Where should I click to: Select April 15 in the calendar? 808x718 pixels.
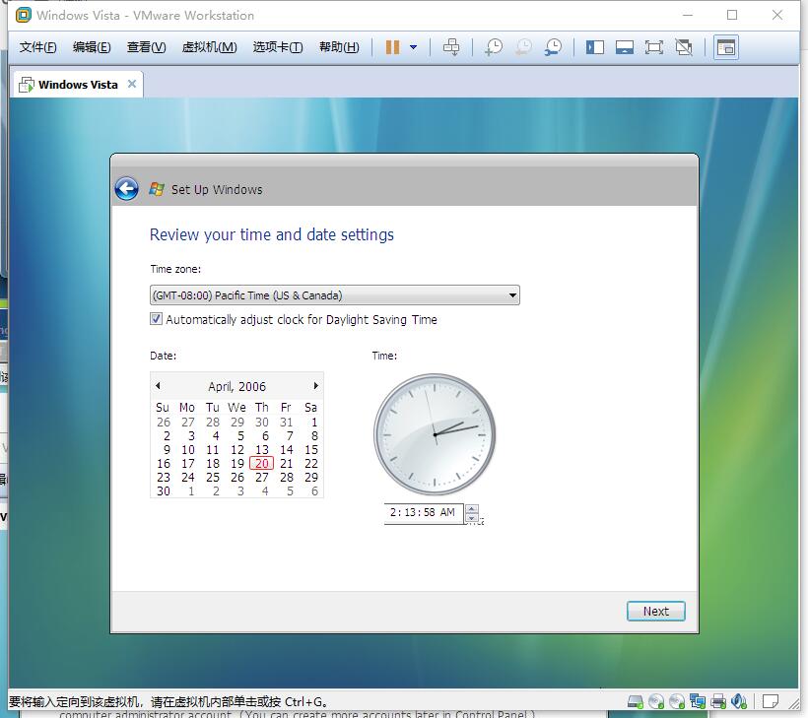click(311, 450)
